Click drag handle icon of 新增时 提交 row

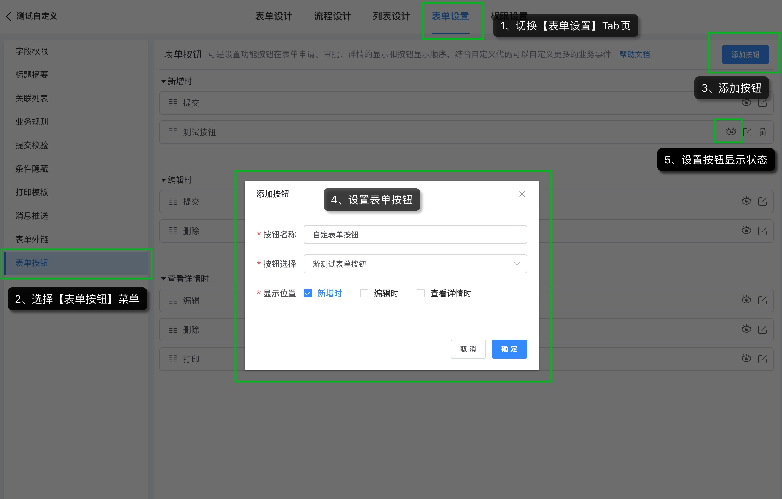(173, 103)
